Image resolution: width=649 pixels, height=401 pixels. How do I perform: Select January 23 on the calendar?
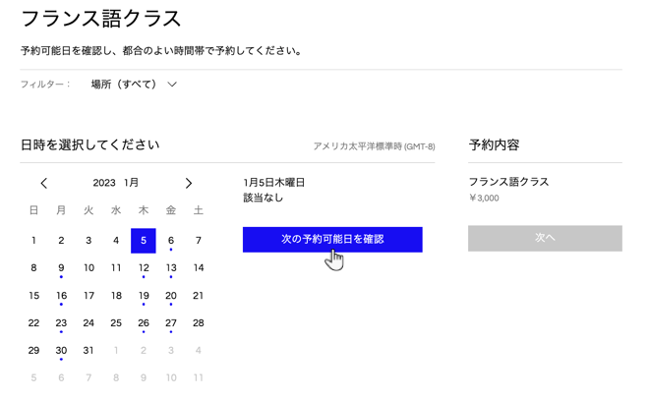61,322
